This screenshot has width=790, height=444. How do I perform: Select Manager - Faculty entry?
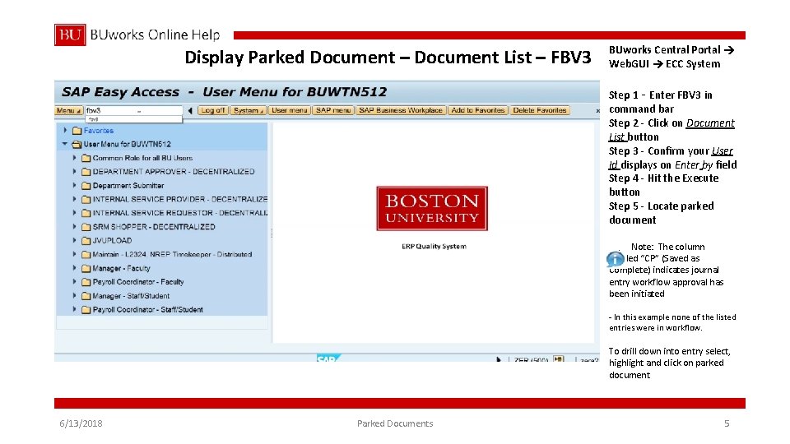122,268
